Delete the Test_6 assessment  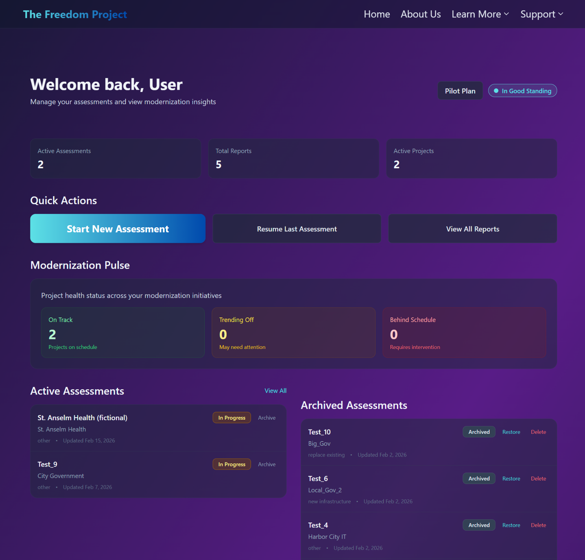[x=538, y=478]
